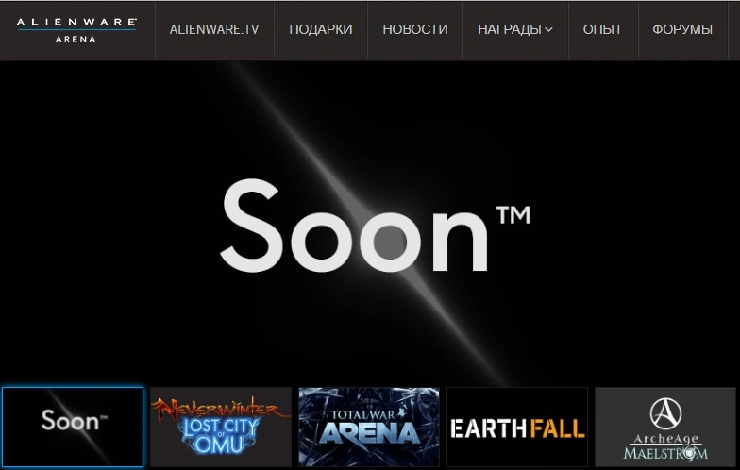
Task: Select the Soon™ carousel thumbnail
Action: point(73,427)
